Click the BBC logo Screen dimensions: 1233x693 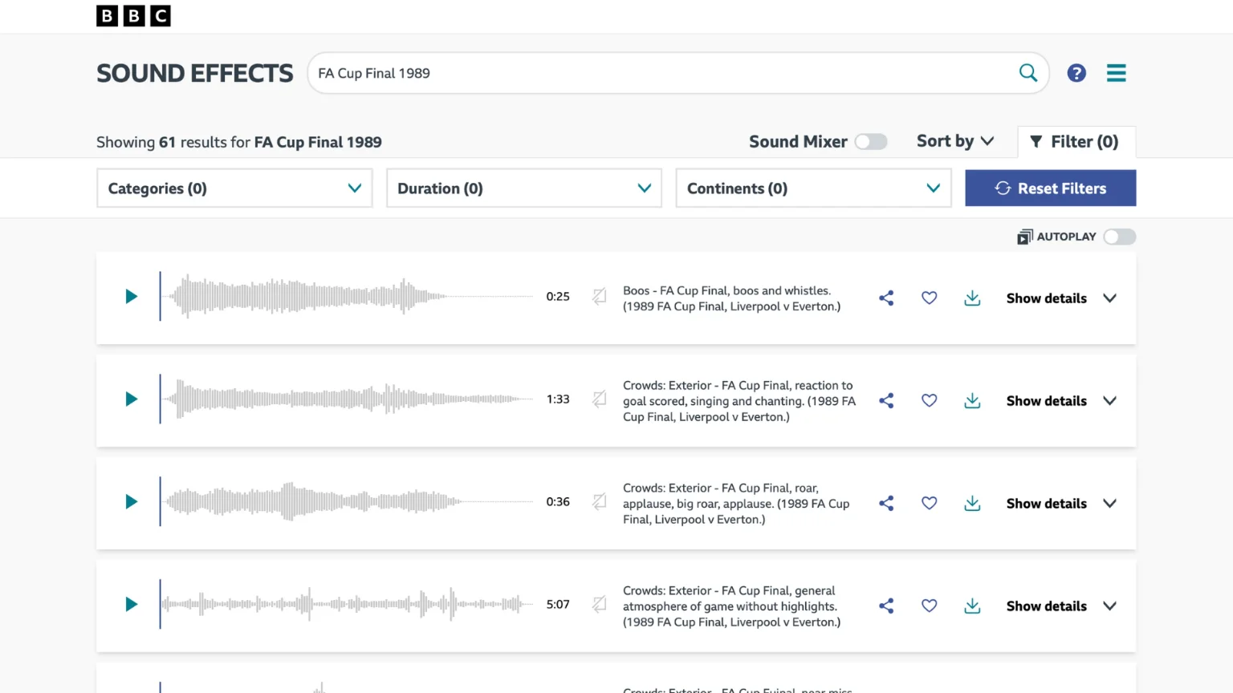tap(133, 16)
